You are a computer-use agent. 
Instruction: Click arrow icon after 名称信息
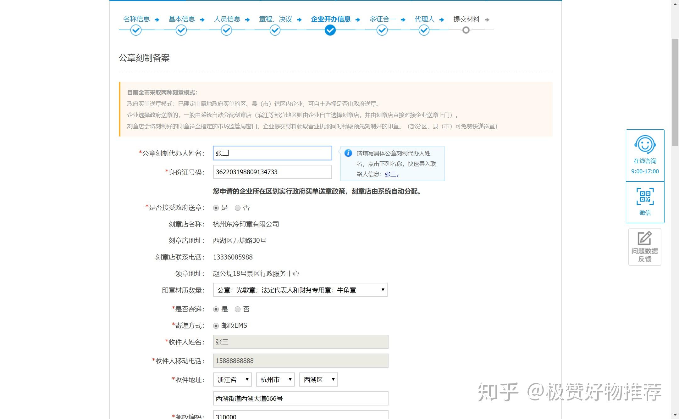pos(157,20)
